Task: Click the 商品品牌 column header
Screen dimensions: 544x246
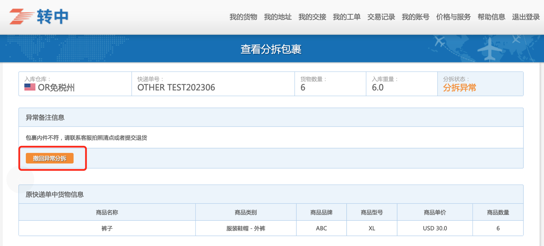Action: (x=321, y=212)
